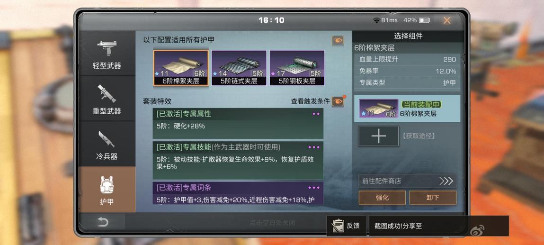
Task: Expand the 专属词条 effect panel
Action: click(238, 188)
